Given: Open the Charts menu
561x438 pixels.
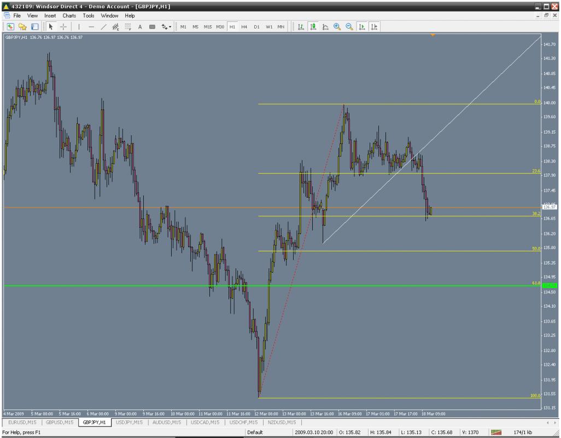Looking at the screenshot, I should coord(69,16).
